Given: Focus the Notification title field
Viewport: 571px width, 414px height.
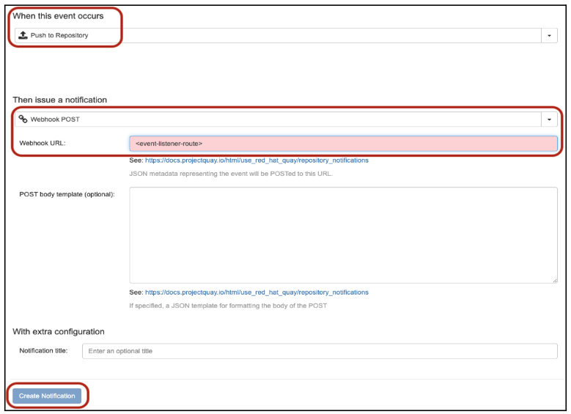Looking at the screenshot, I should point(319,351).
